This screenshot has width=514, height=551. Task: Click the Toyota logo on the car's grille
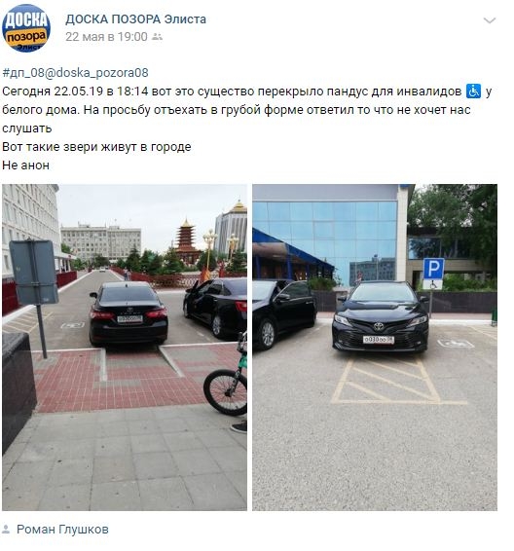coord(379,326)
